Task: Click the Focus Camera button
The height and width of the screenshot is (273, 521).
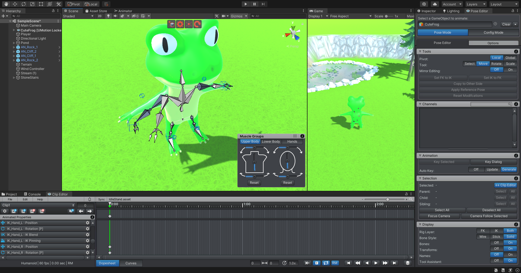Action: [439, 216]
